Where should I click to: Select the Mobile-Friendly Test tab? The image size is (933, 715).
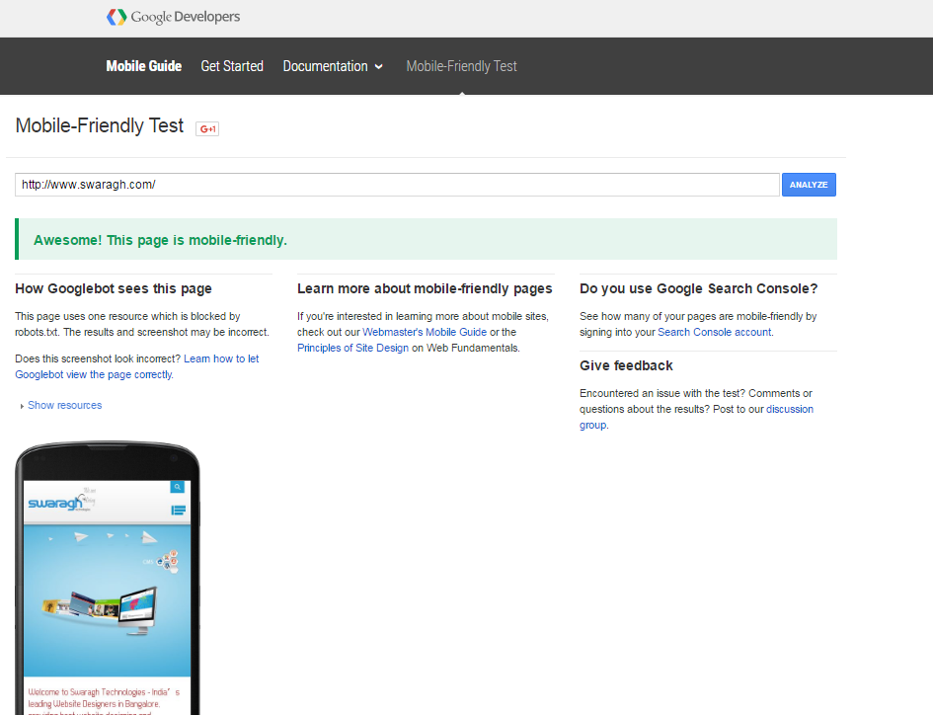pyautogui.click(x=461, y=66)
